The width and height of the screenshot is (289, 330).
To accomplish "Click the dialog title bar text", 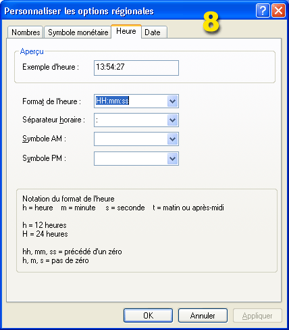I will tap(79, 11).
